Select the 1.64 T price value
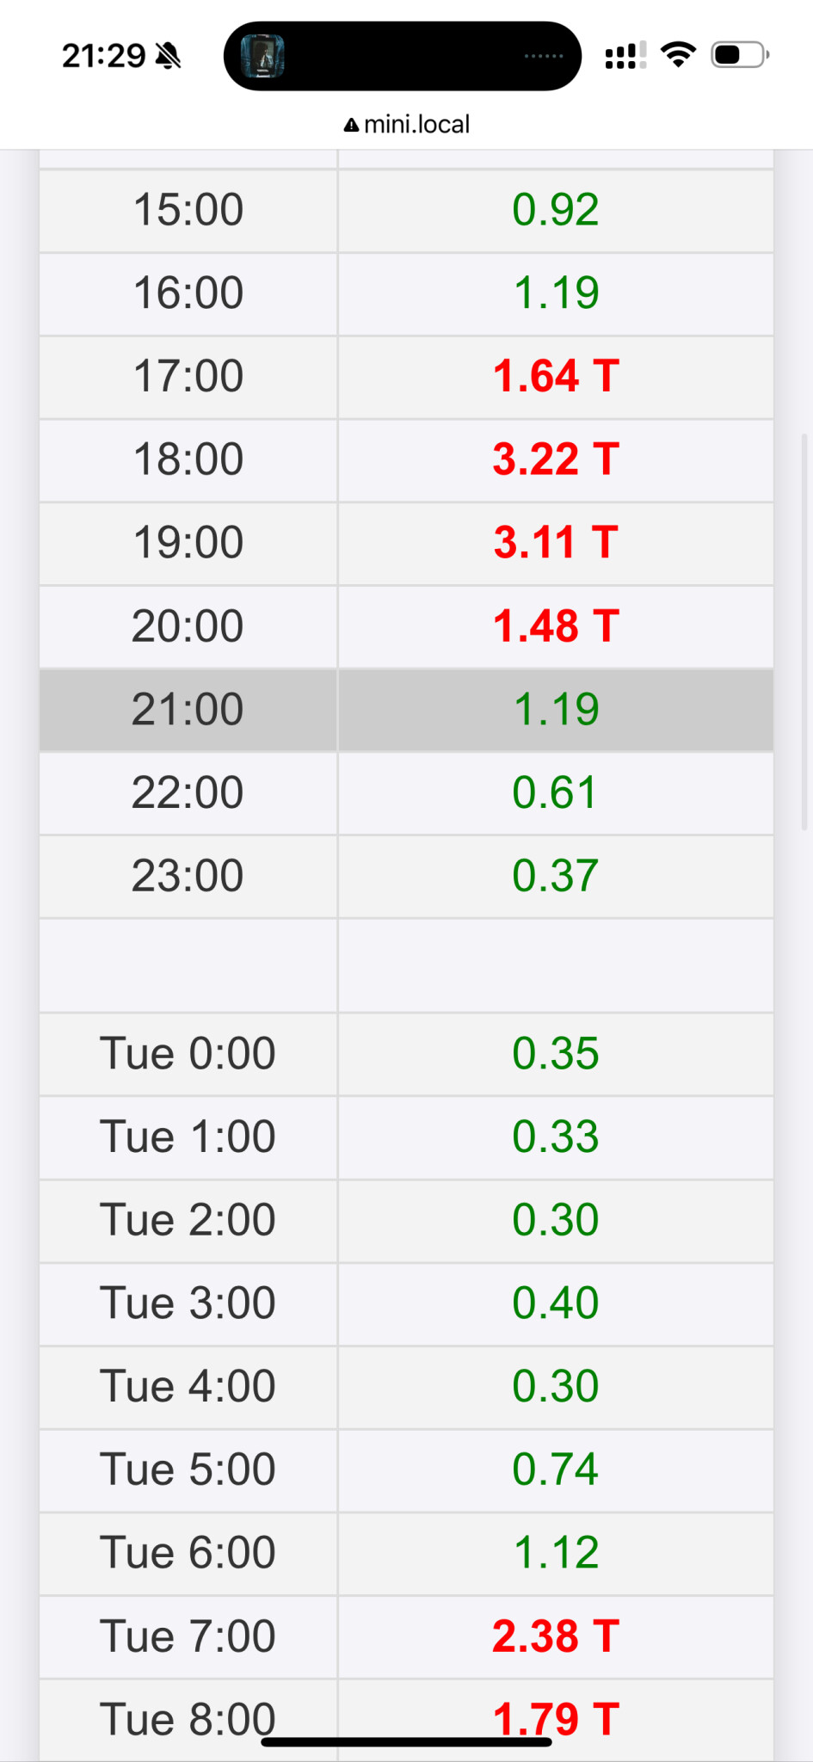Viewport: 813px width, 1762px height. click(x=556, y=377)
